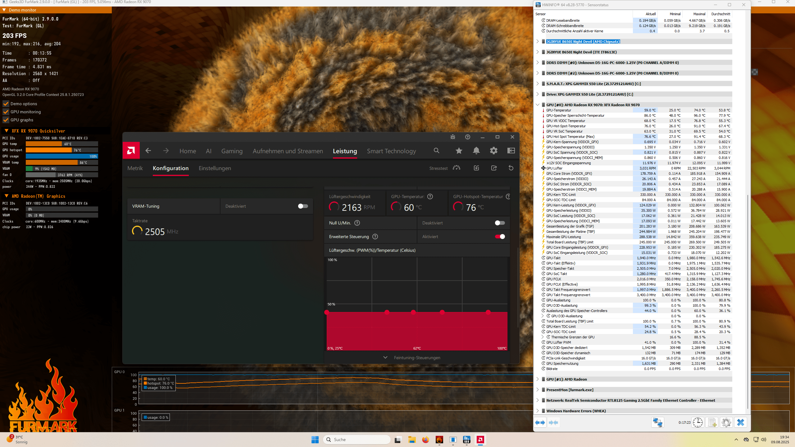Expand the Feintuning-Steuerungen section

point(417,358)
